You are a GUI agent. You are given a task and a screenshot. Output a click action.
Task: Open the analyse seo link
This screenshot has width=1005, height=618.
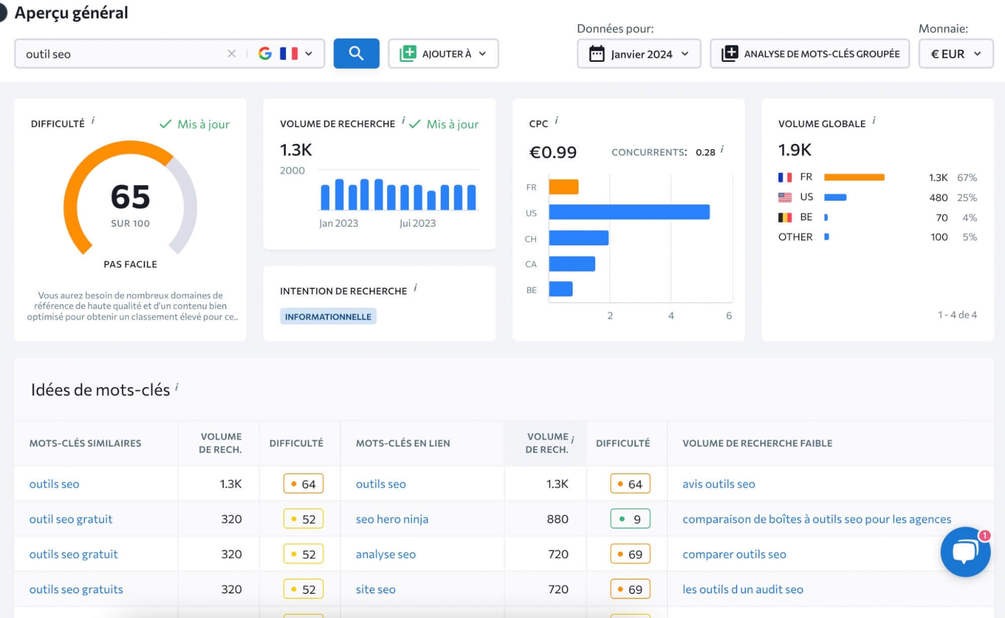[x=386, y=554]
